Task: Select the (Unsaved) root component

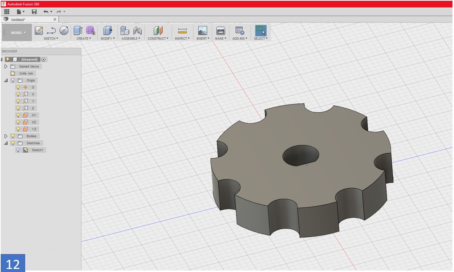Action: click(29, 60)
